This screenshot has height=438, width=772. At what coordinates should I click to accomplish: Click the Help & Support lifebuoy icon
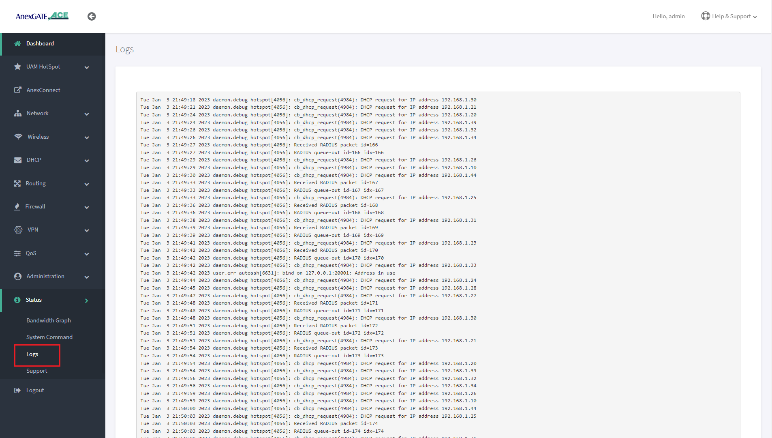[706, 16]
